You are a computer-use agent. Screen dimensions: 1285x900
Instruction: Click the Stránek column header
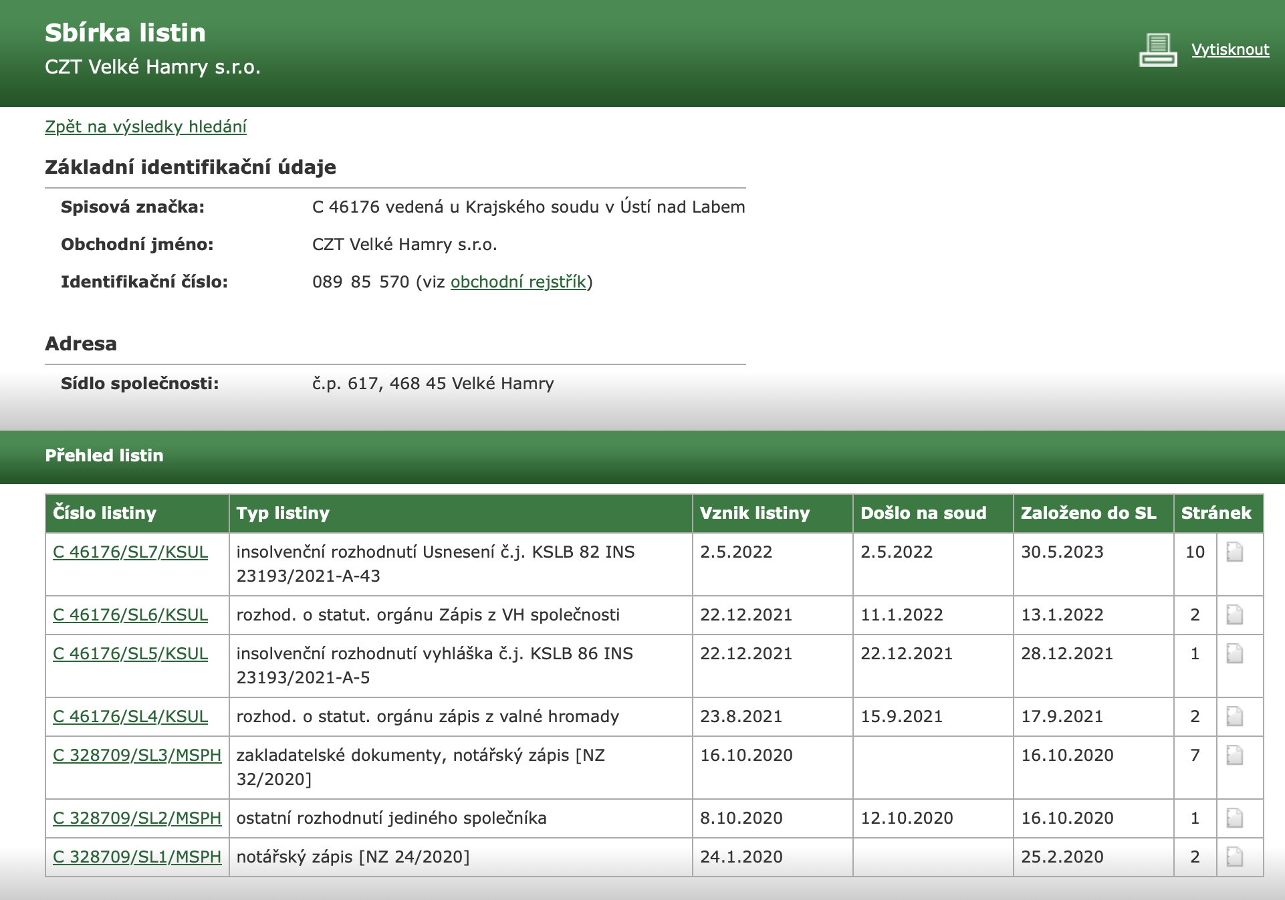[1219, 514]
